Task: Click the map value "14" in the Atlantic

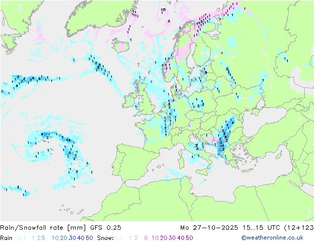Action: [68, 140]
